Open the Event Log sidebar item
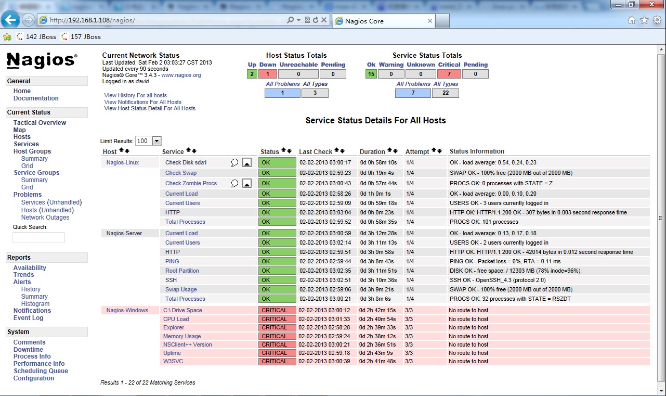666x396 pixels. point(28,318)
